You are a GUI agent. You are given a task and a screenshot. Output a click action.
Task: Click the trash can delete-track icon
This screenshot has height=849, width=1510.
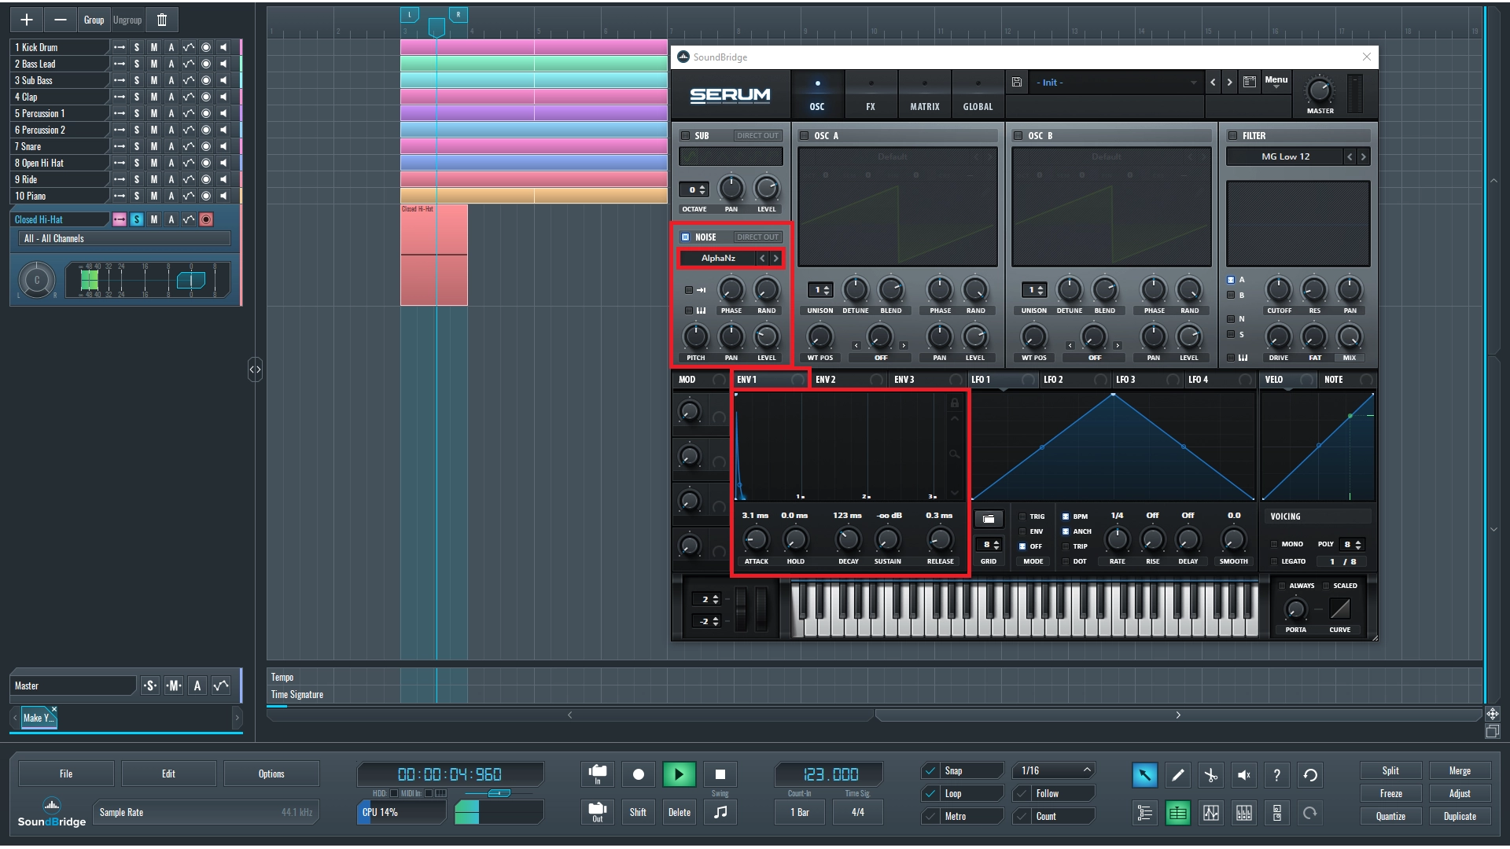pyautogui.click(x=162, y=20)
